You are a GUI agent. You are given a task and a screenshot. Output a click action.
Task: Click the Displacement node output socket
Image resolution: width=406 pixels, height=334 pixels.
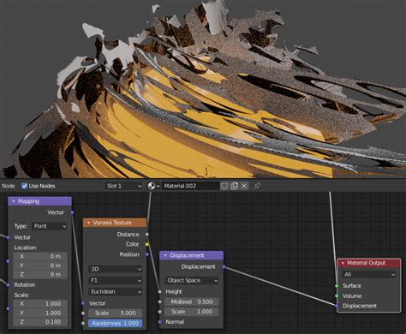tap(224, 266)
